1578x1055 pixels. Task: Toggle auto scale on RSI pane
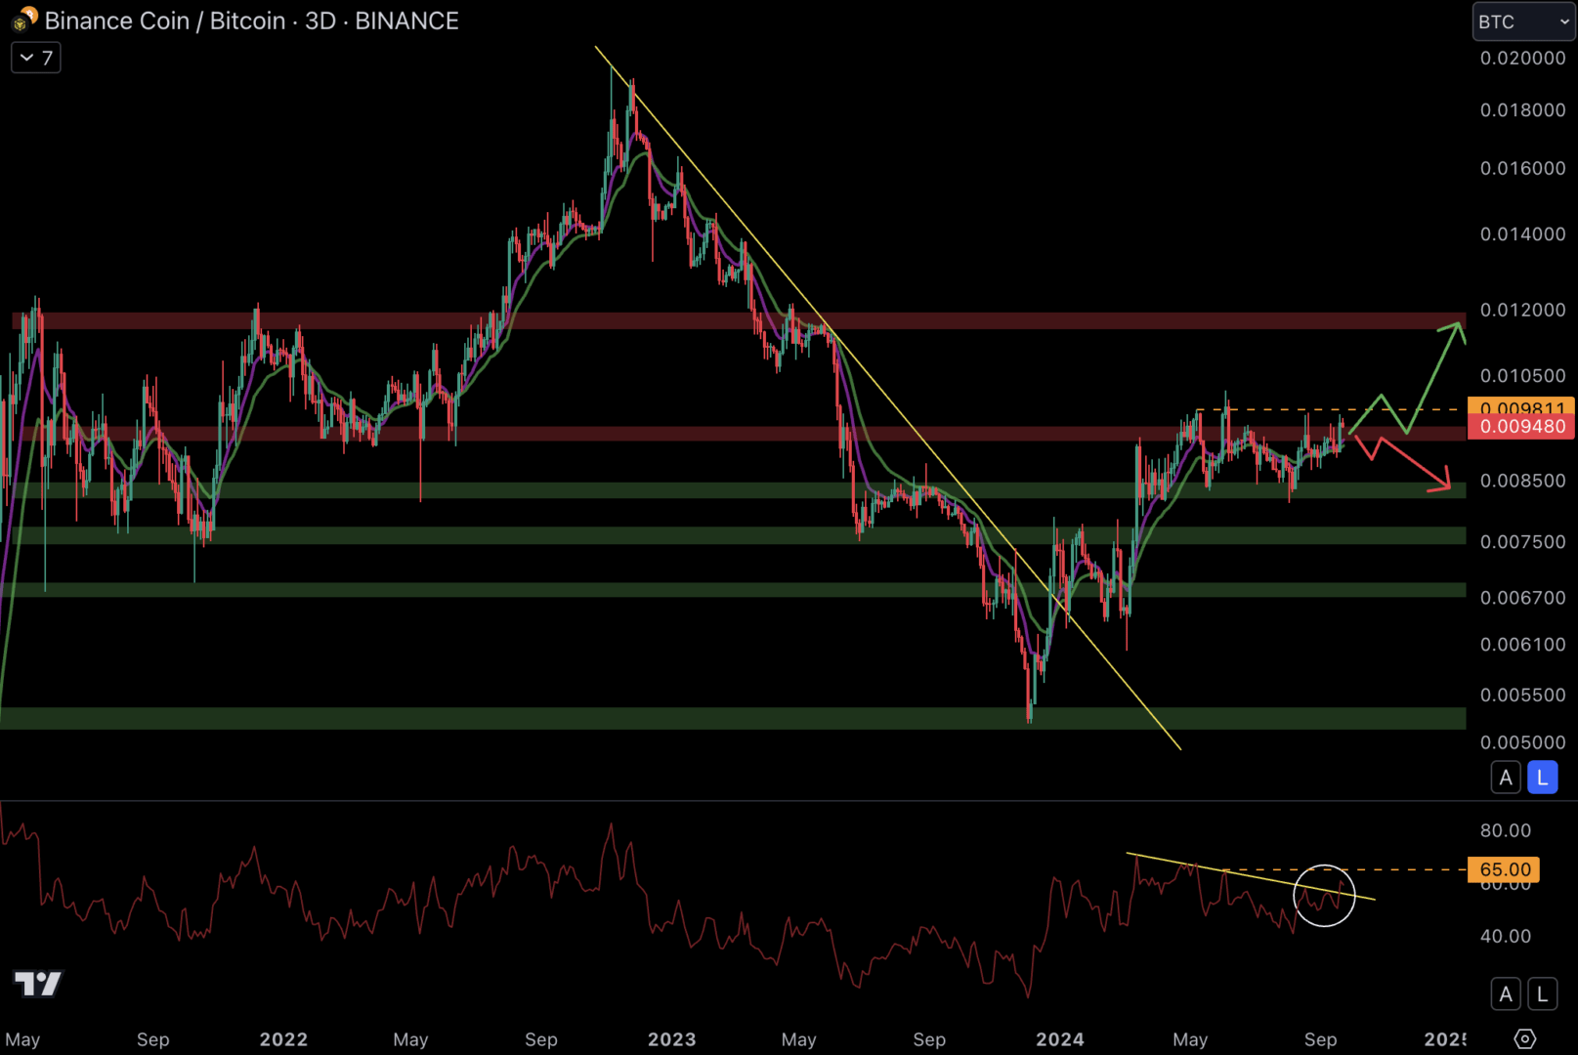1506,994
